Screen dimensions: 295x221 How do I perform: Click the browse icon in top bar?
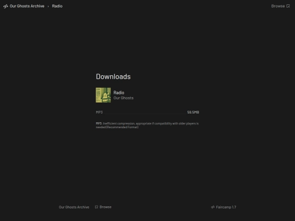pos(288,6)
